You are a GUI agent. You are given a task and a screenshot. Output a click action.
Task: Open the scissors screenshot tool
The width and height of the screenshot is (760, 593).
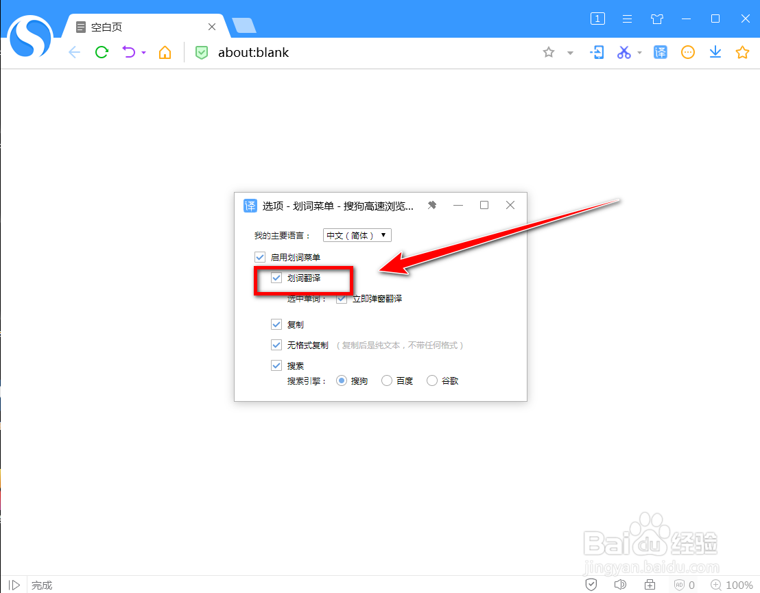pyautogui.click(x=624, y=52)
